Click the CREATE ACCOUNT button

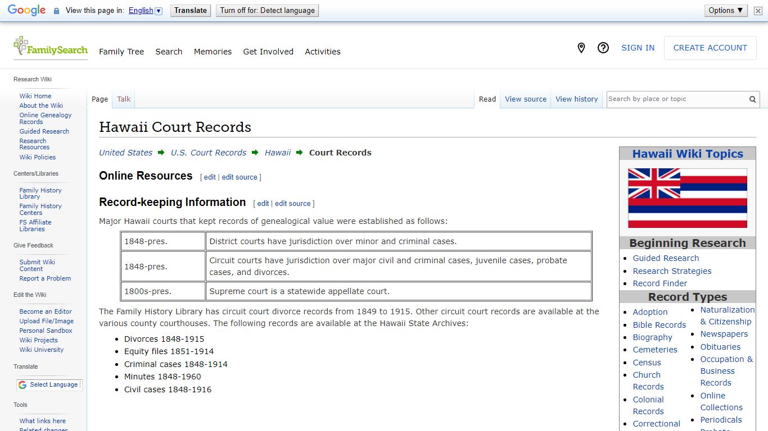click(710, 48)
